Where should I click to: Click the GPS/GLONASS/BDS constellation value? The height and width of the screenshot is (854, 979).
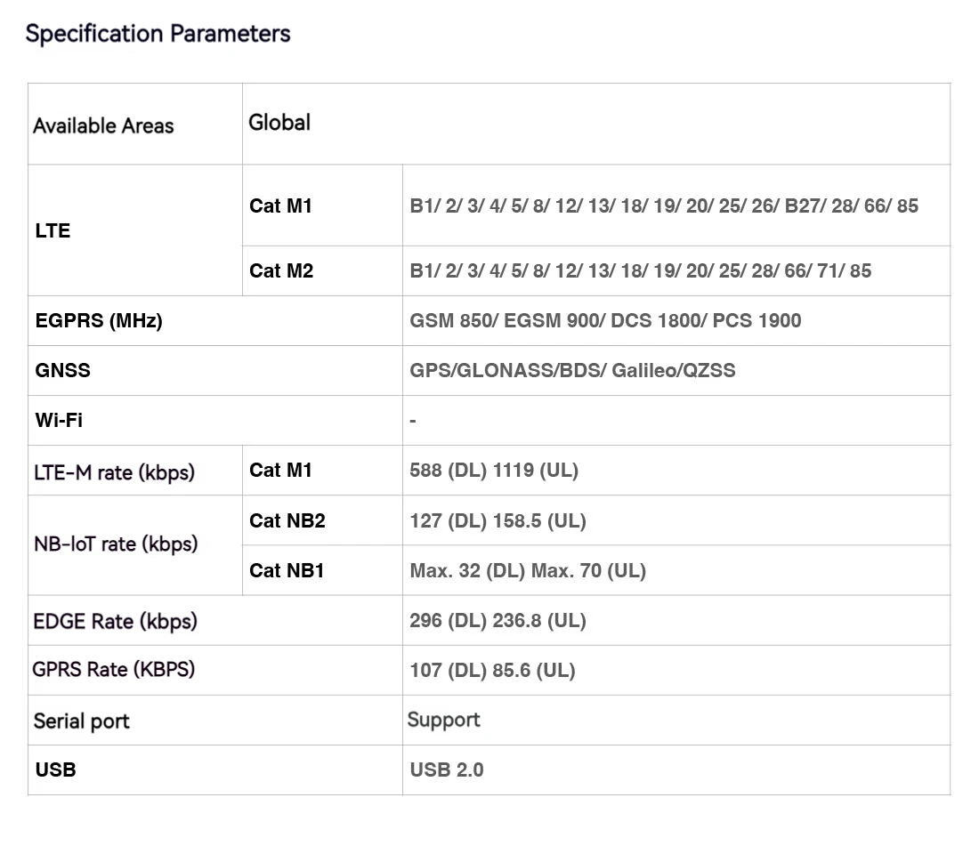pos(572,370)
